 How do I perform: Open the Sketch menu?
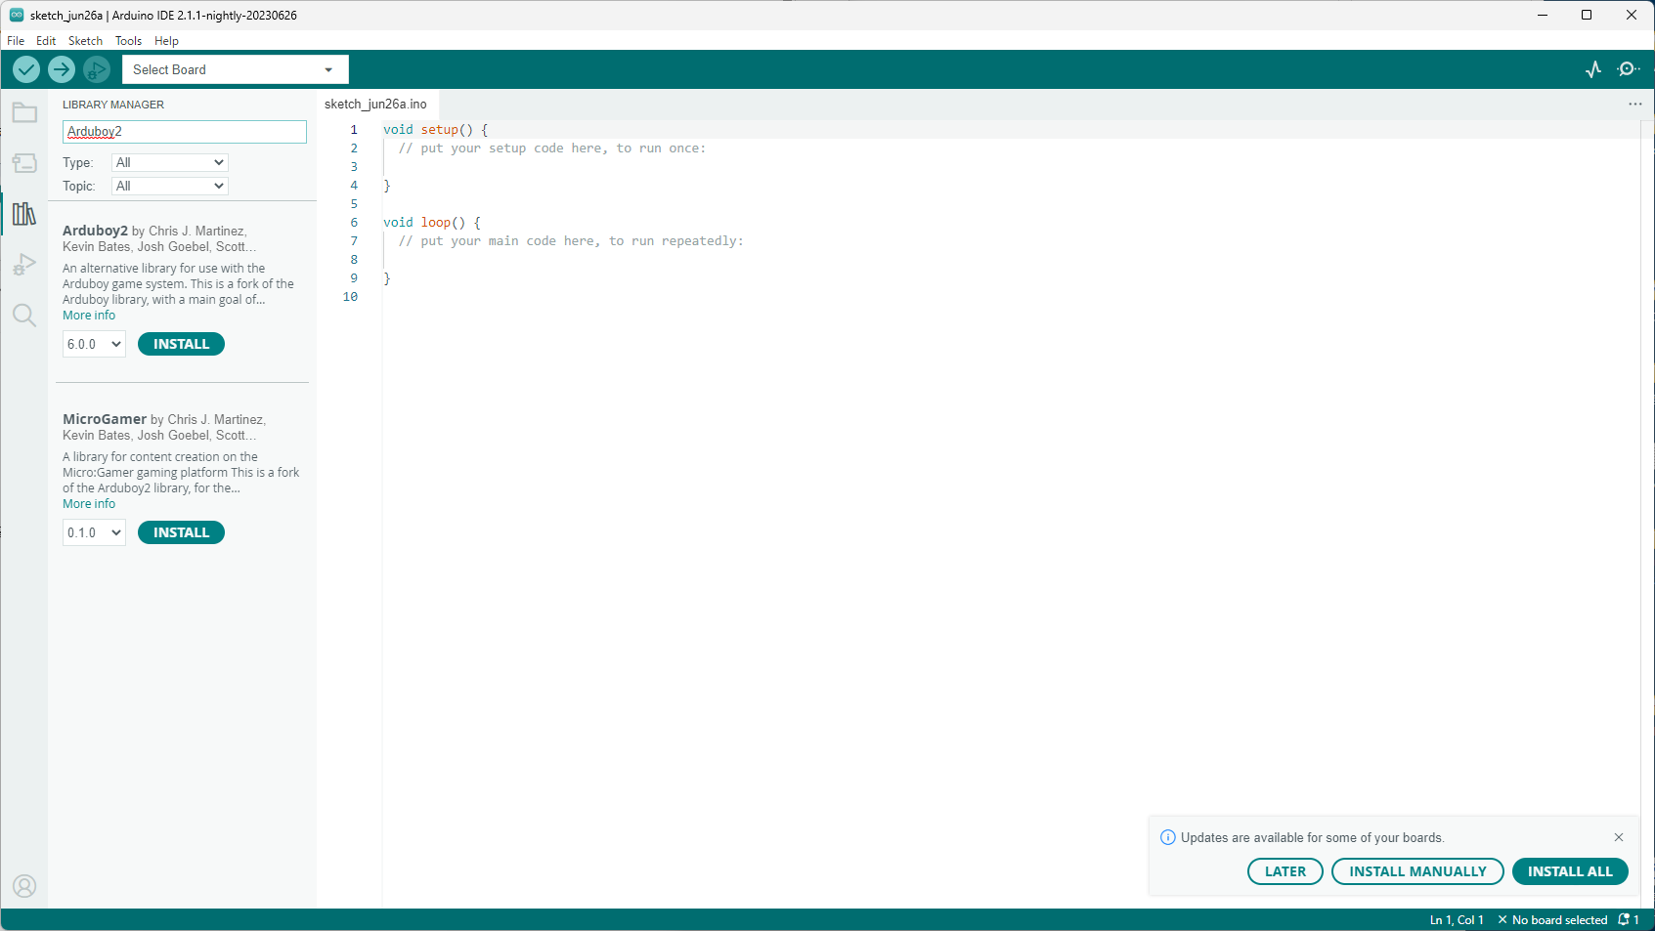[x=85, y=41]
